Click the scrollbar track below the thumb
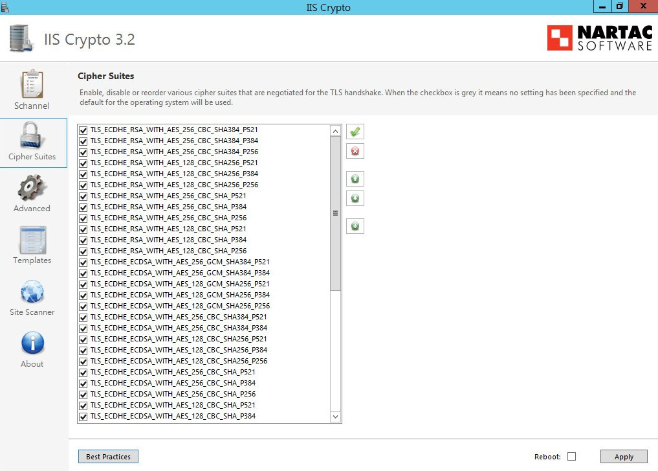658x471 pixels. [x=335, y=351]
